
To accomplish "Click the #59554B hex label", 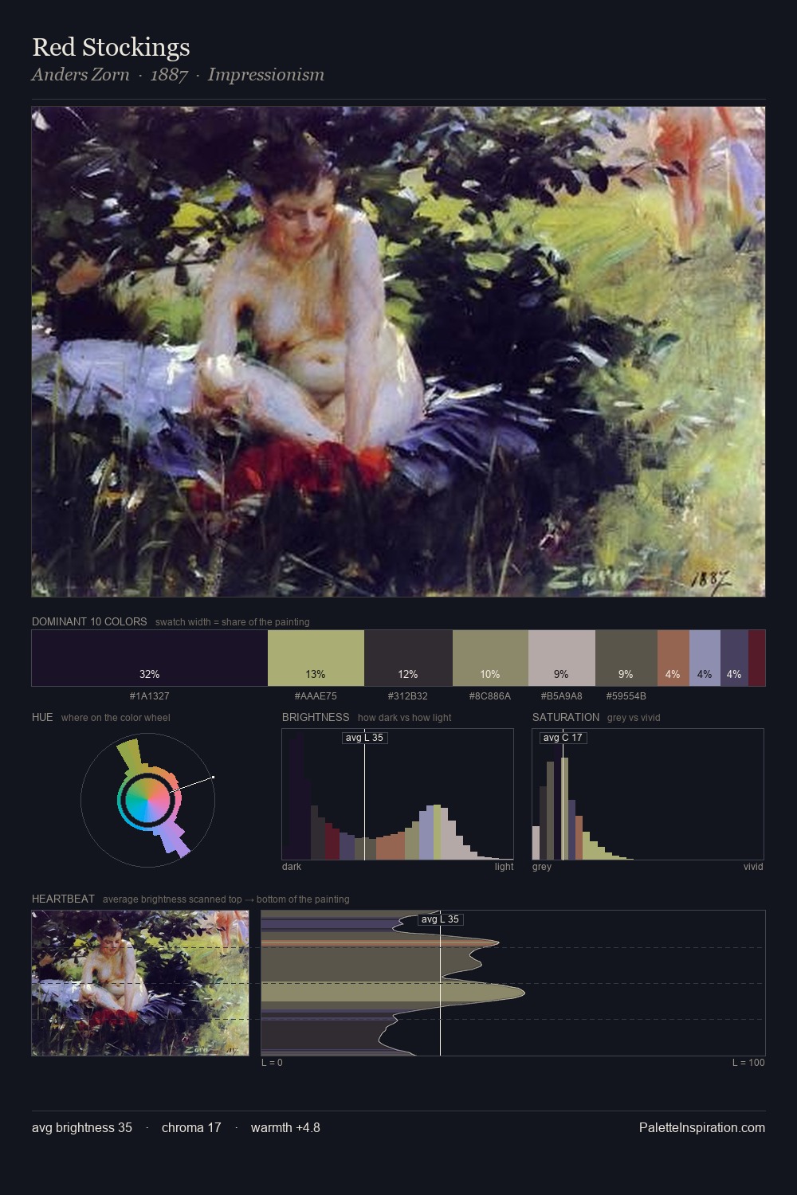I will point(626,696).
